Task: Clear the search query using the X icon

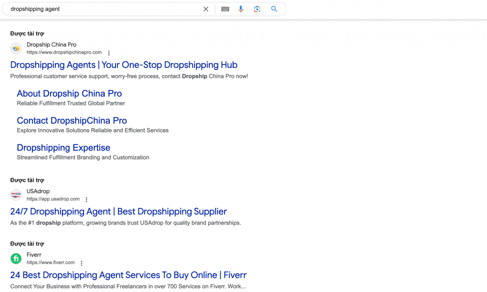Action: (205, 9)
